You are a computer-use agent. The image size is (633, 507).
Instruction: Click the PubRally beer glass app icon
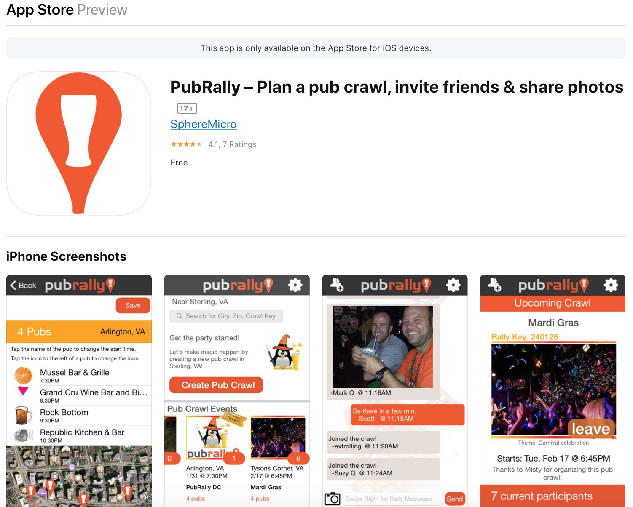click(79, 144)
